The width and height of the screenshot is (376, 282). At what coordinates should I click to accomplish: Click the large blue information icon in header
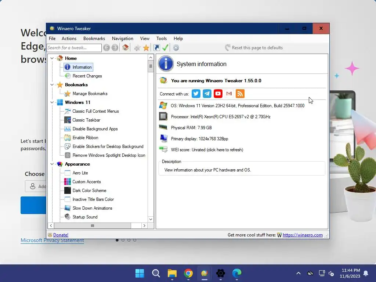(x=166, y=64)
